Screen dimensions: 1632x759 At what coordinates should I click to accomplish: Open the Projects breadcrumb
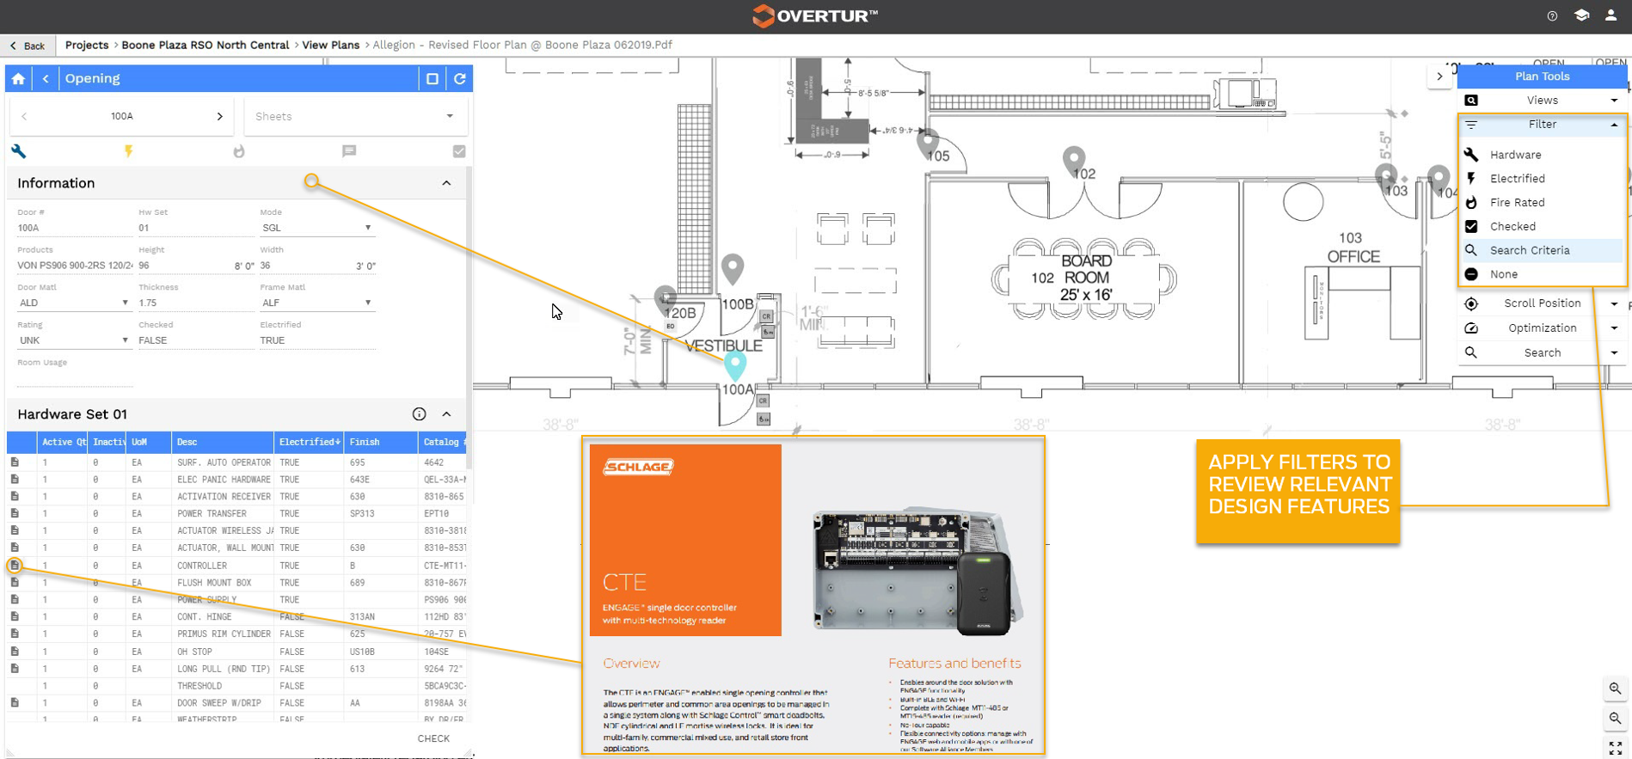(x=87, y=45)
